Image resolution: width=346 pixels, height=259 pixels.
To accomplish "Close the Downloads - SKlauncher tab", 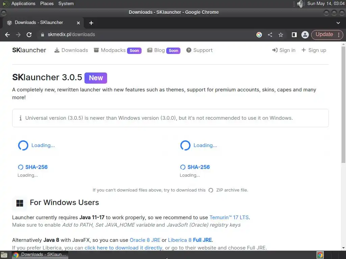I will 78,23.
